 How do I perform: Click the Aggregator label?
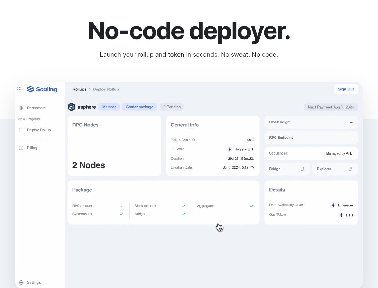[x=205, y=206]
